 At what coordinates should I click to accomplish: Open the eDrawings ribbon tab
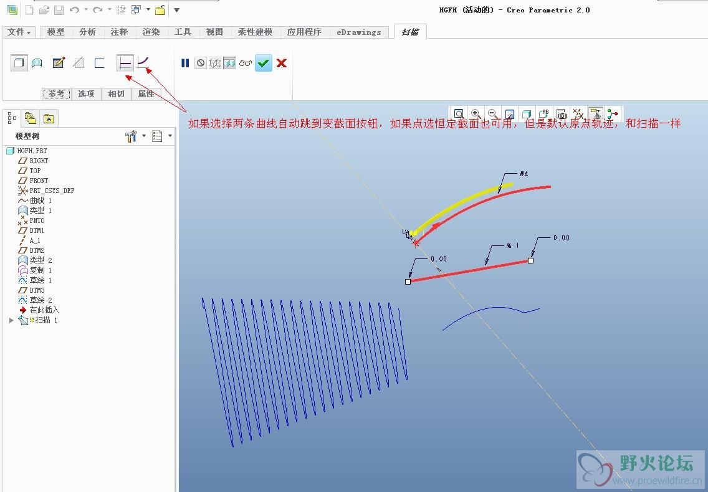pyautogui.click(x=358, y=32)
